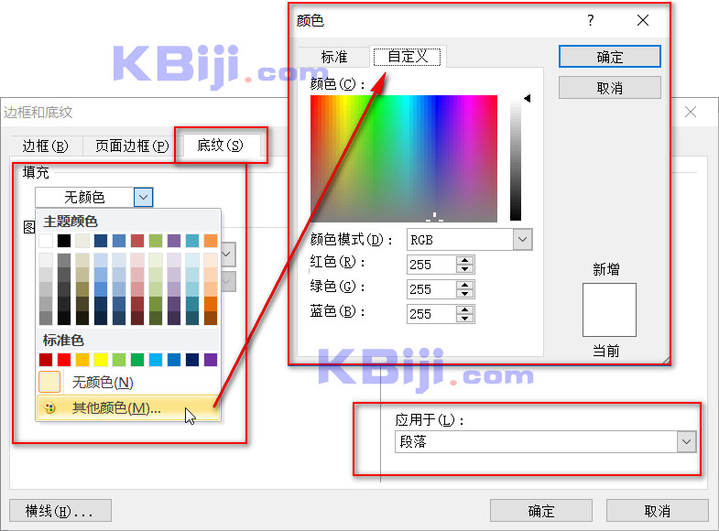Select 其他颜色(M)... from the color menu
The height and width of the screenshot is (531, 719).
116,408
